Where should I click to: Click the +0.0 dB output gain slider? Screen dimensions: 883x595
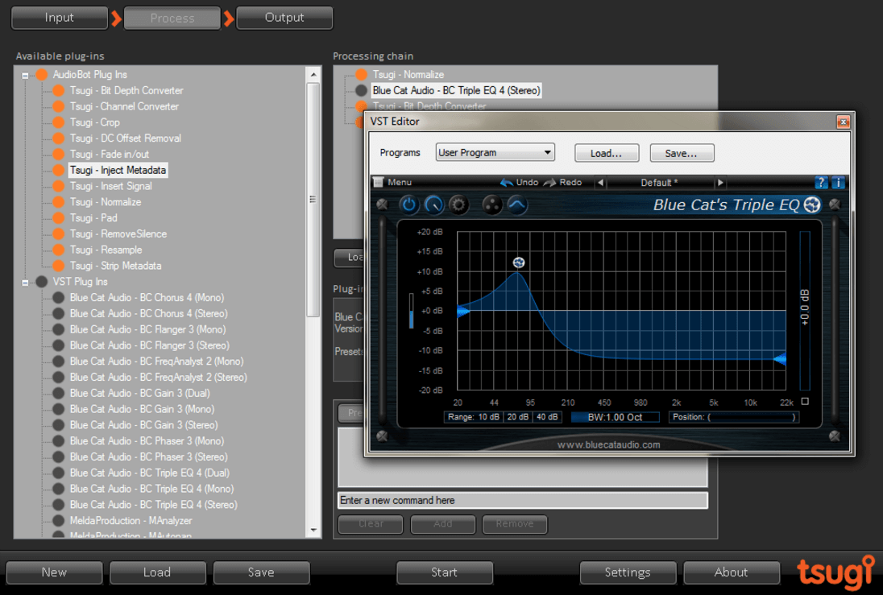coord(805,310)
